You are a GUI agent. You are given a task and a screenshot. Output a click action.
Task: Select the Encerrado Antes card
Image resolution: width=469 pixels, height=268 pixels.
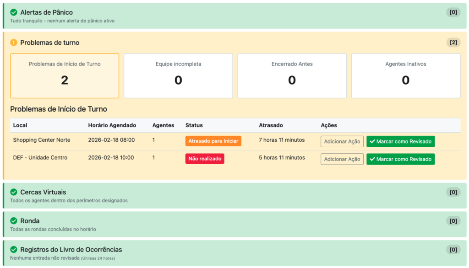(292, 75)
